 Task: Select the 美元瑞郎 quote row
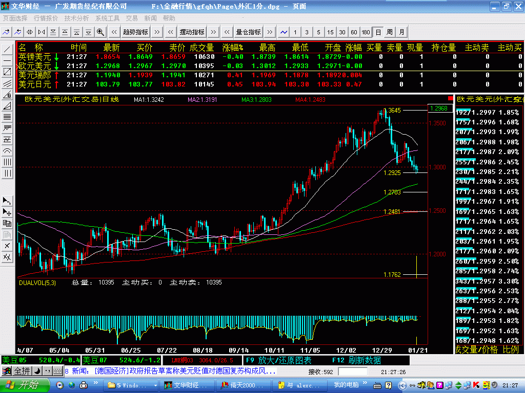270,75
